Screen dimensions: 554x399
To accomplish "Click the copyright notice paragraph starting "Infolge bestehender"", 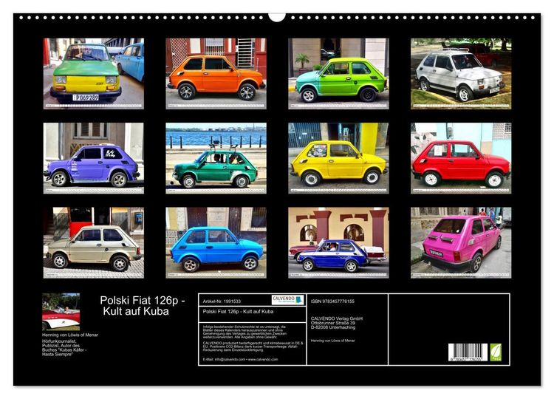I will (x=244, y=332).
